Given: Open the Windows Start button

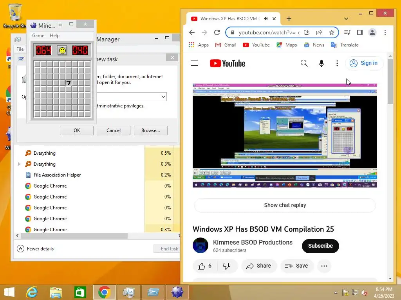Looking at the screenshot, I should pos(9,292).
